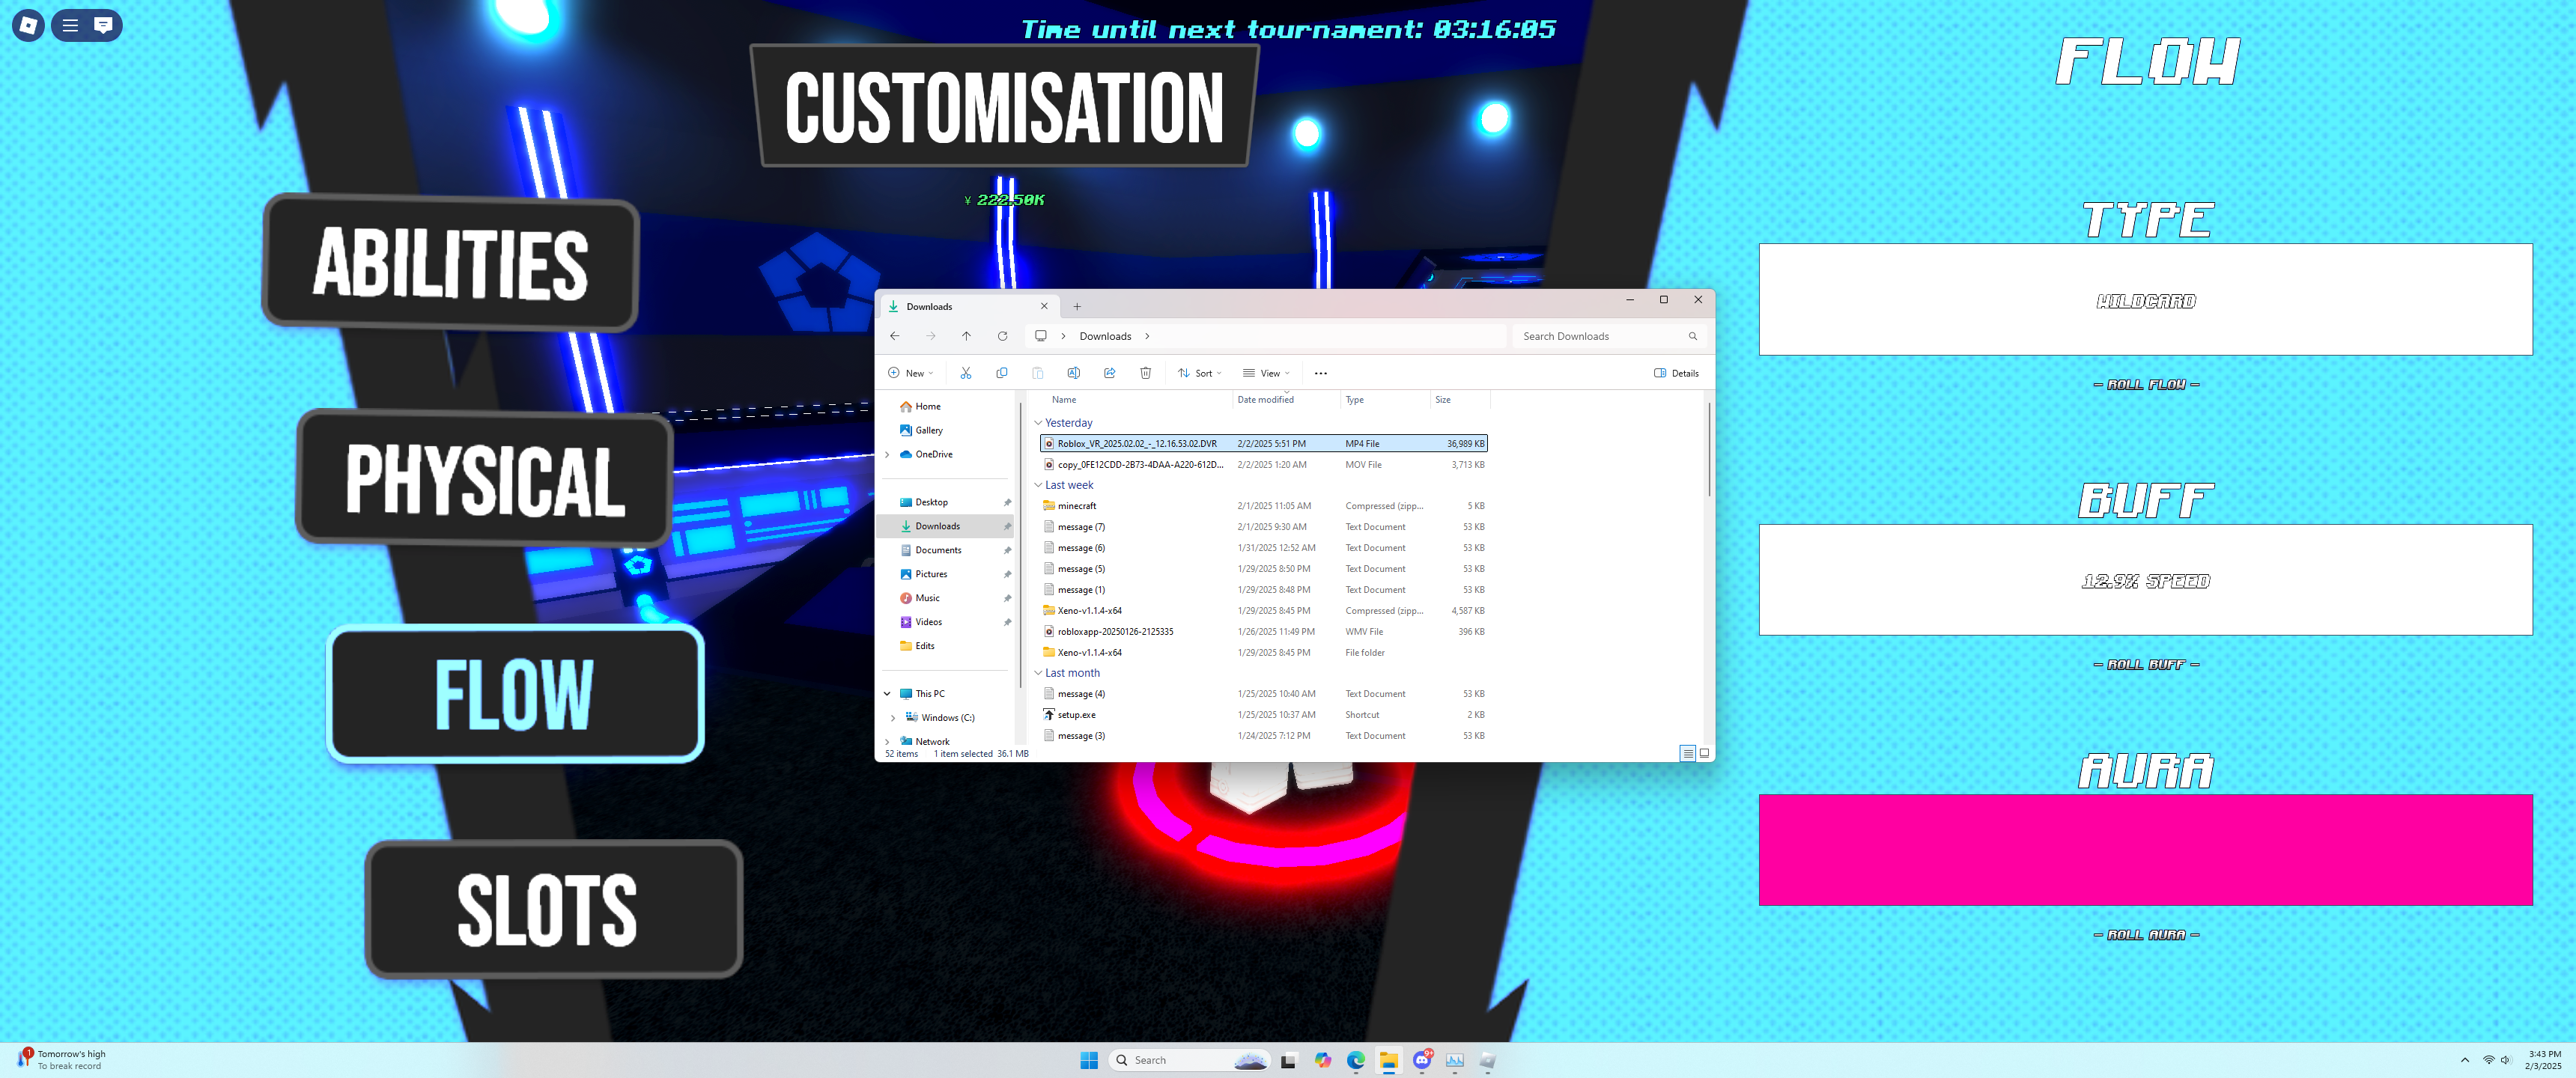Switch to large thumbnails view toggle

click(1704, 753)
